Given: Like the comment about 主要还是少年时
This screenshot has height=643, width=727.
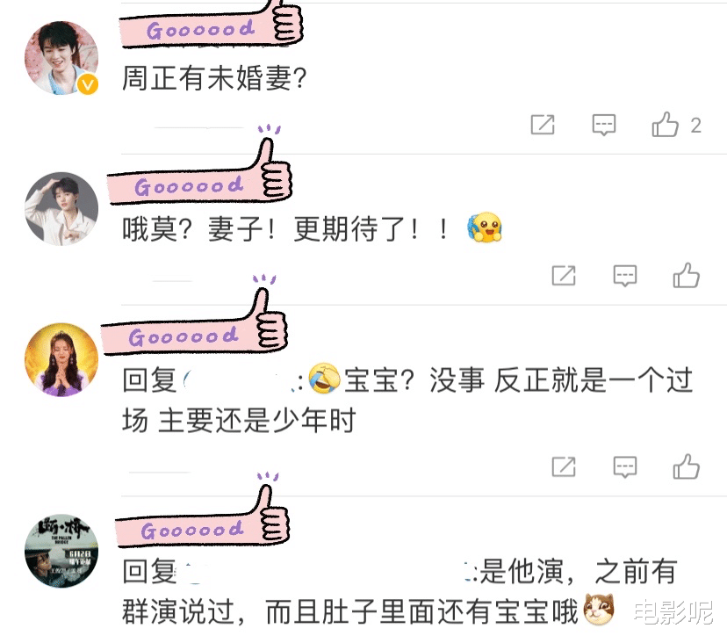Looking at the screenshot, I should point(687,466).
